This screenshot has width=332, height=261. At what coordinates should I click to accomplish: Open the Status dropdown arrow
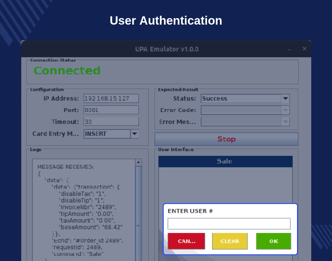click(x=285, y=98)
